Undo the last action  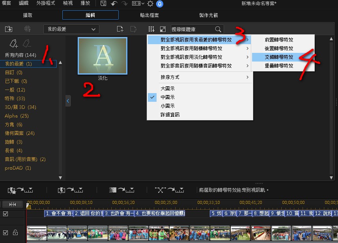point(114,4)
